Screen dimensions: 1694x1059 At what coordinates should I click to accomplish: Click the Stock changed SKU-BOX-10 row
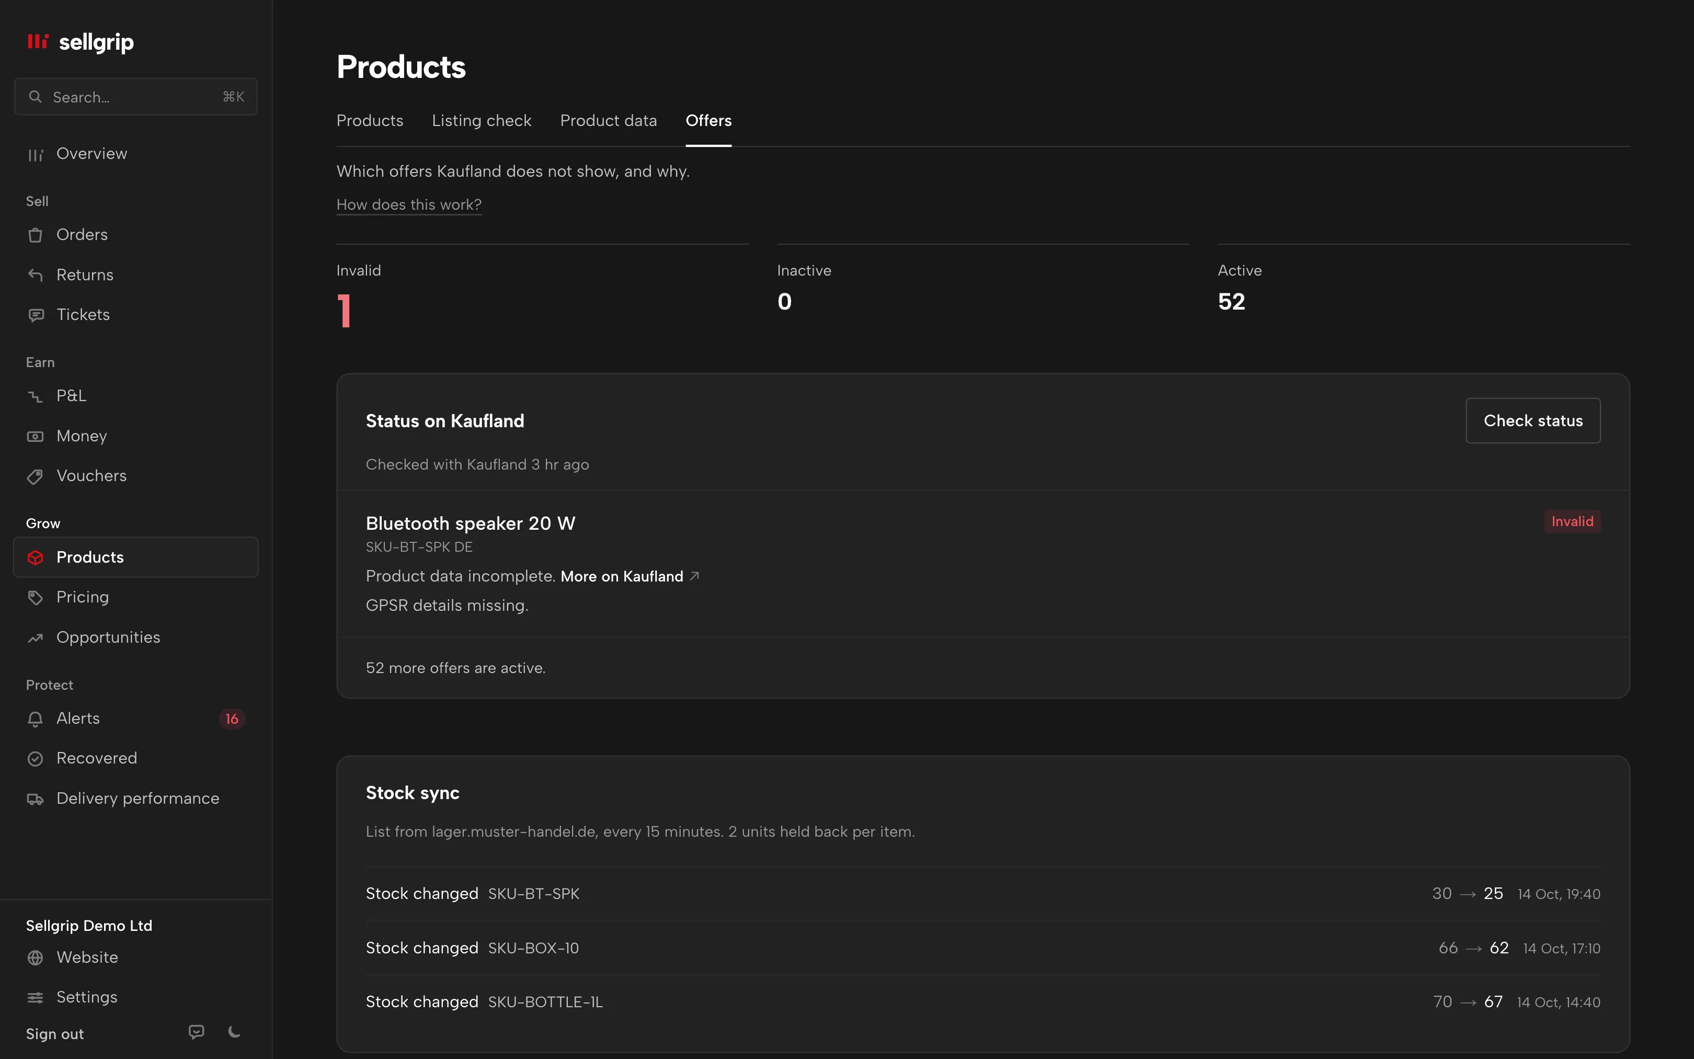[983, 948]
